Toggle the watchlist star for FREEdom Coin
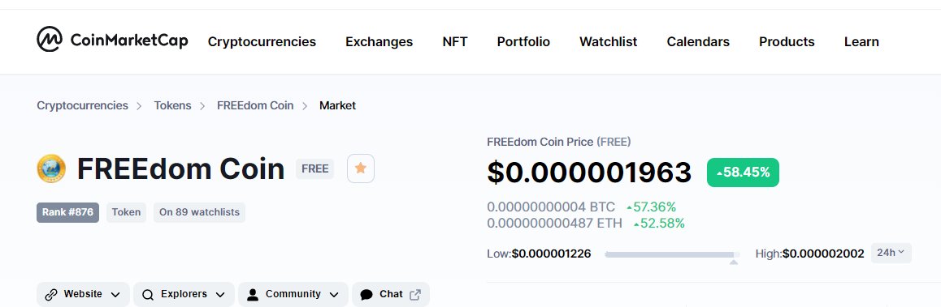 (x=361, y=168)
